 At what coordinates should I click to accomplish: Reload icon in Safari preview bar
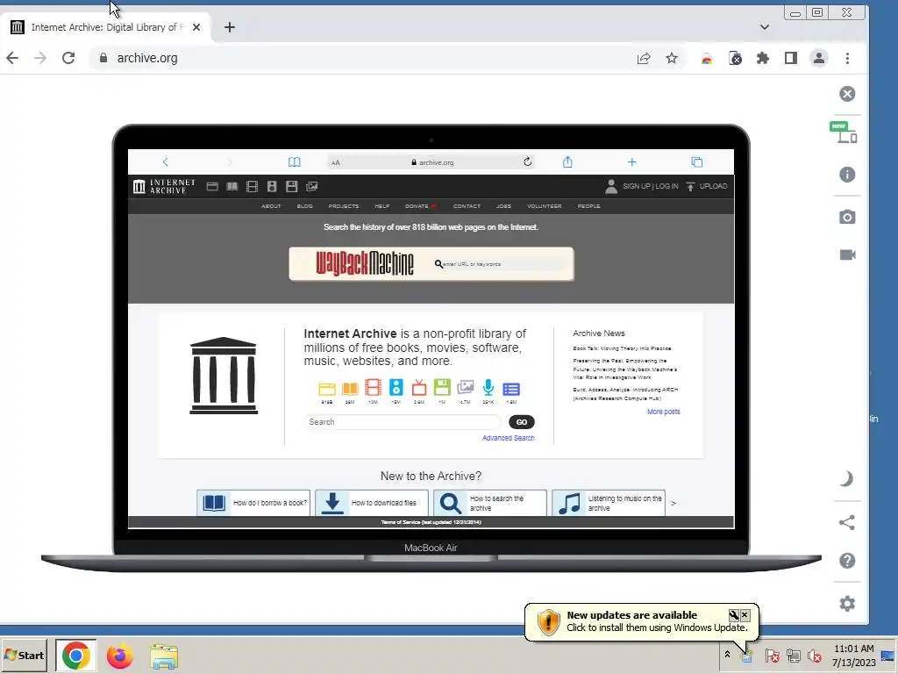(527, 161)
